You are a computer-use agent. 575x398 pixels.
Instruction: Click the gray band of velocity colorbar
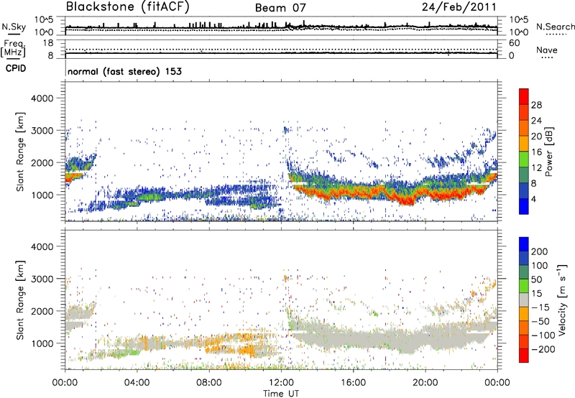(524, 300)
